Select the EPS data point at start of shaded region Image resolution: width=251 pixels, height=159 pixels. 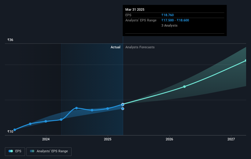click(x=61, y=120)
